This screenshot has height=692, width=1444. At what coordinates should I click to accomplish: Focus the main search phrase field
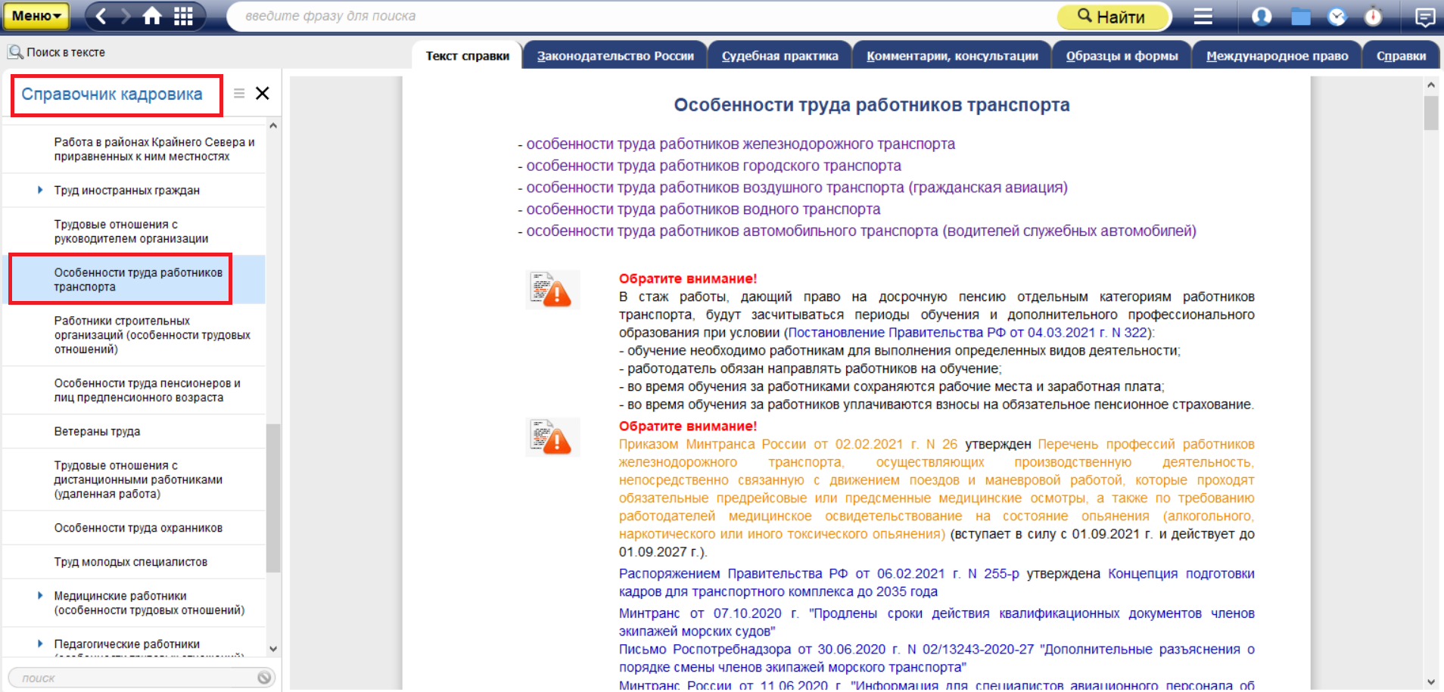click(x=643, y=16)
